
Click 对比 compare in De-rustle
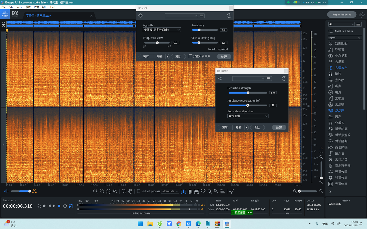[x=257, y=127]
